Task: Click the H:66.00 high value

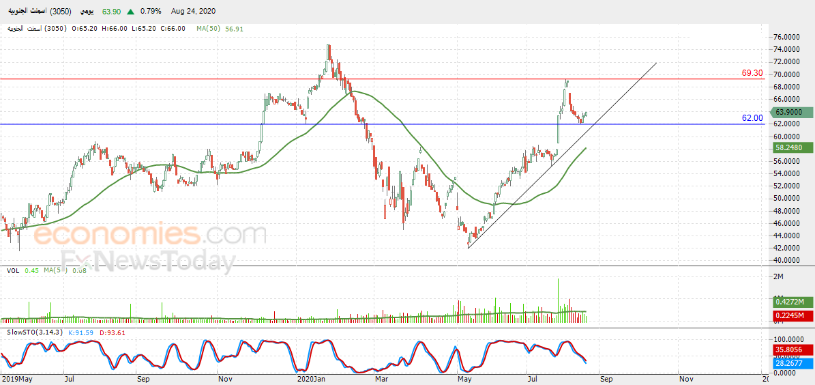Action: pos(115,29)
